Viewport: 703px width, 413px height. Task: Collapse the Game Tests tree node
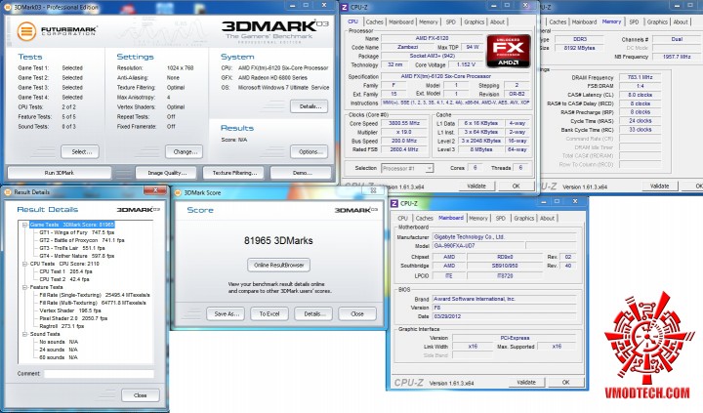coord(24,225)
